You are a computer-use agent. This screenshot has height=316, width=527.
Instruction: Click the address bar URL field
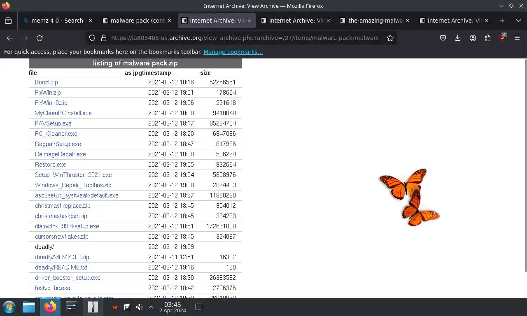coord(245,38)
